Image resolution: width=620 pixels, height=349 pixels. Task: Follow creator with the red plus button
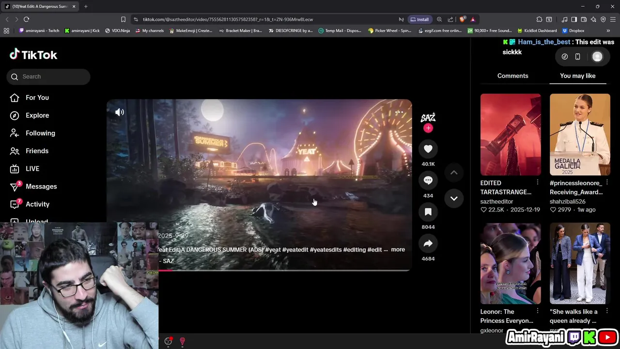click(x=428, y=128)
